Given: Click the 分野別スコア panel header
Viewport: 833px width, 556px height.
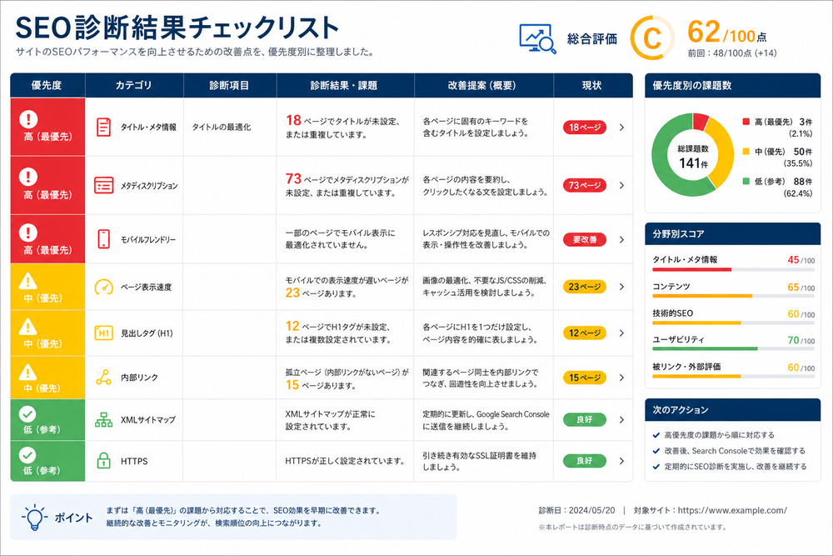Looking at the screenshot, I should click(x=732, y=234).
